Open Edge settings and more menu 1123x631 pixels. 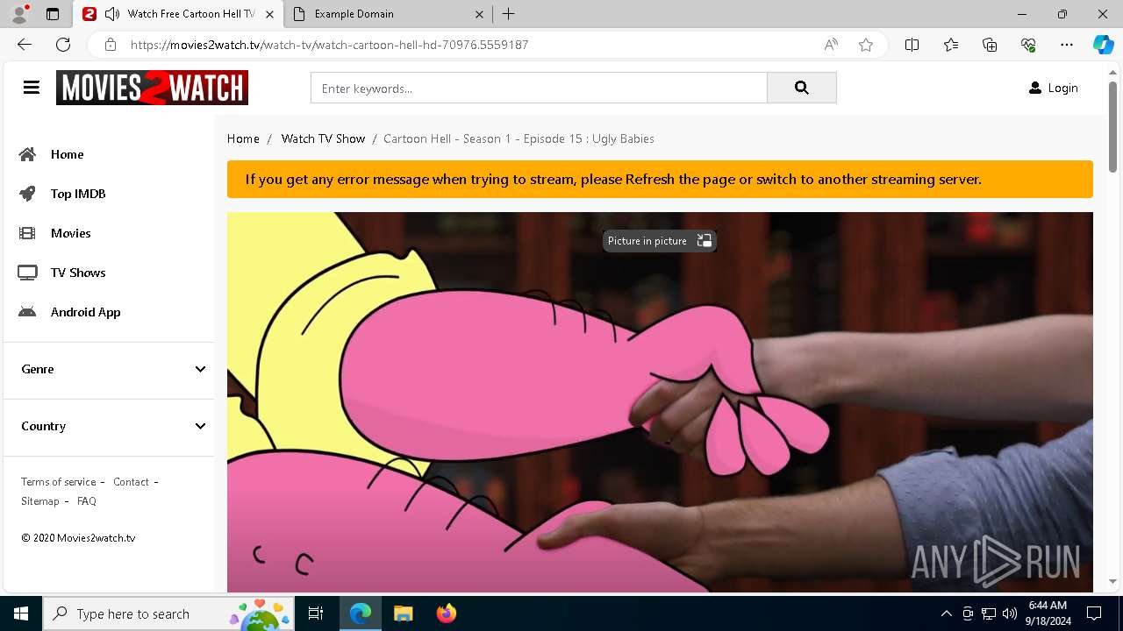point(1067,45)
